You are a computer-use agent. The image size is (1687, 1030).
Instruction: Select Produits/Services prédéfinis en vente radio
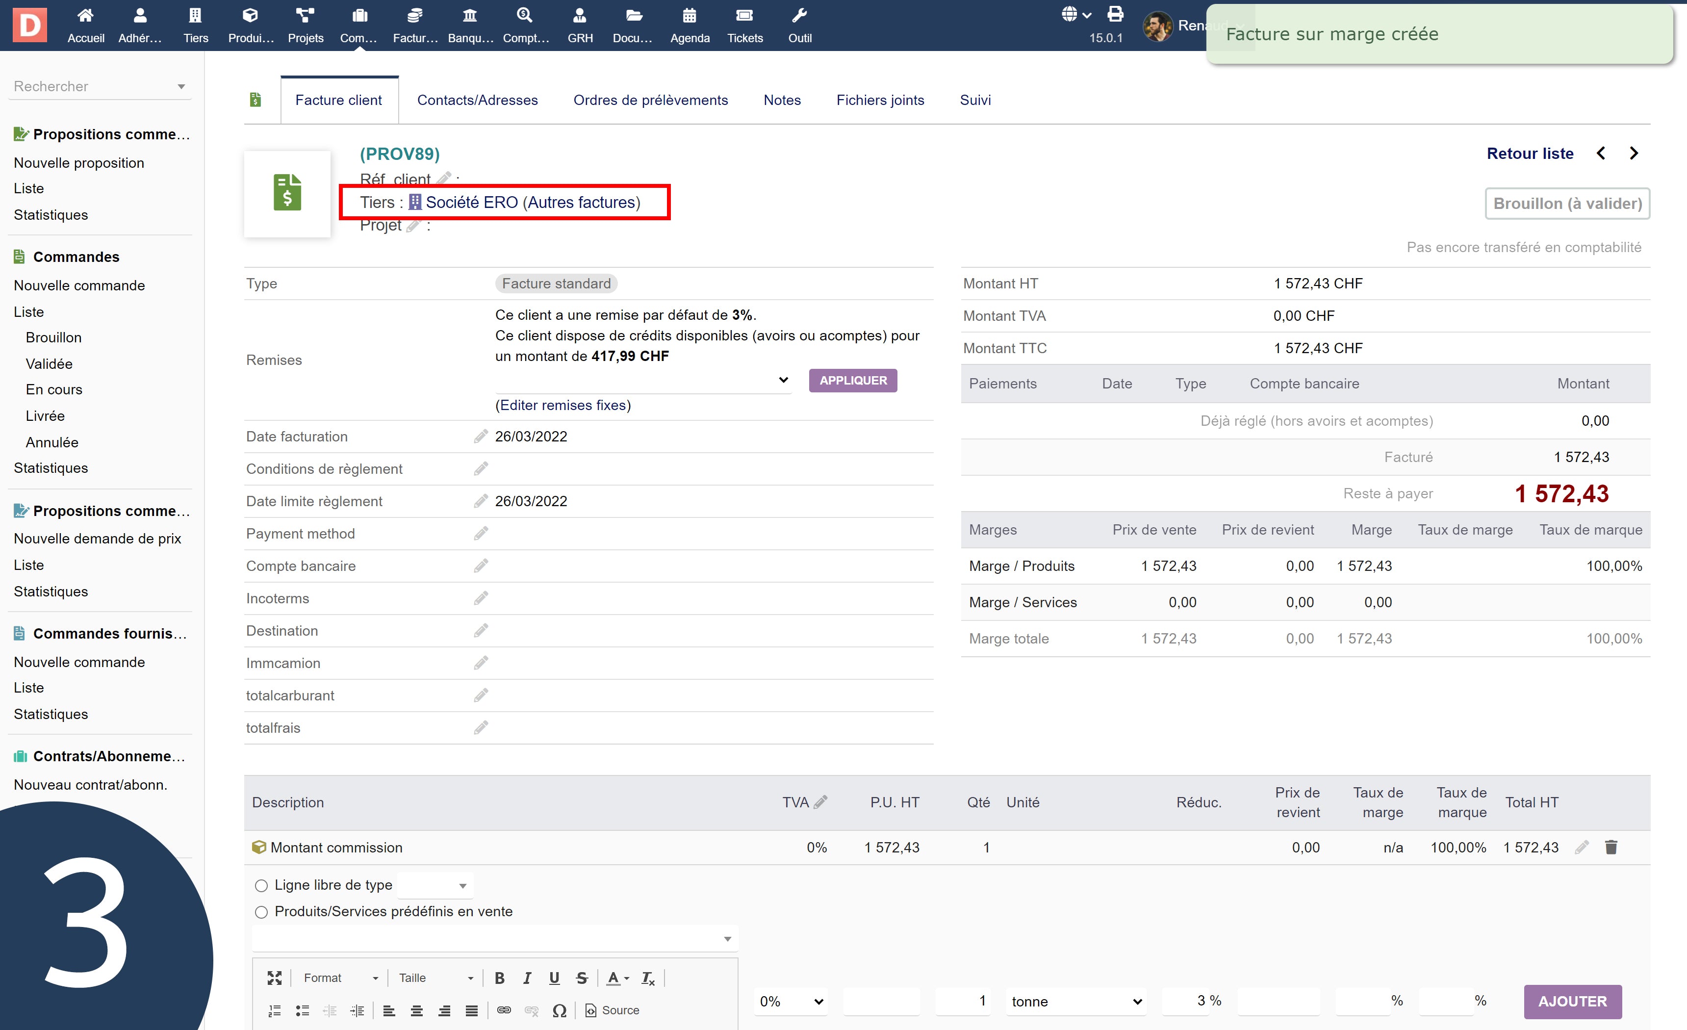click(x=261, y=911)
